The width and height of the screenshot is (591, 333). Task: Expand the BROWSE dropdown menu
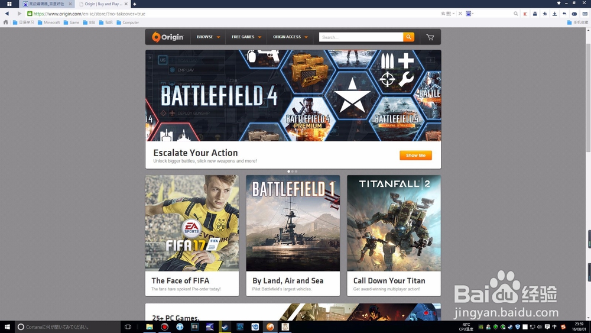tap(209, 37)
